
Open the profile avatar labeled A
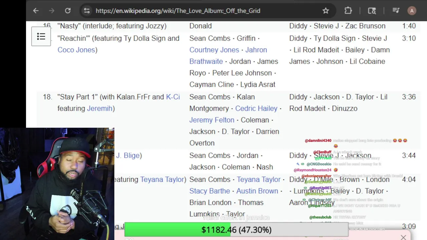click(x=412, y=11)
